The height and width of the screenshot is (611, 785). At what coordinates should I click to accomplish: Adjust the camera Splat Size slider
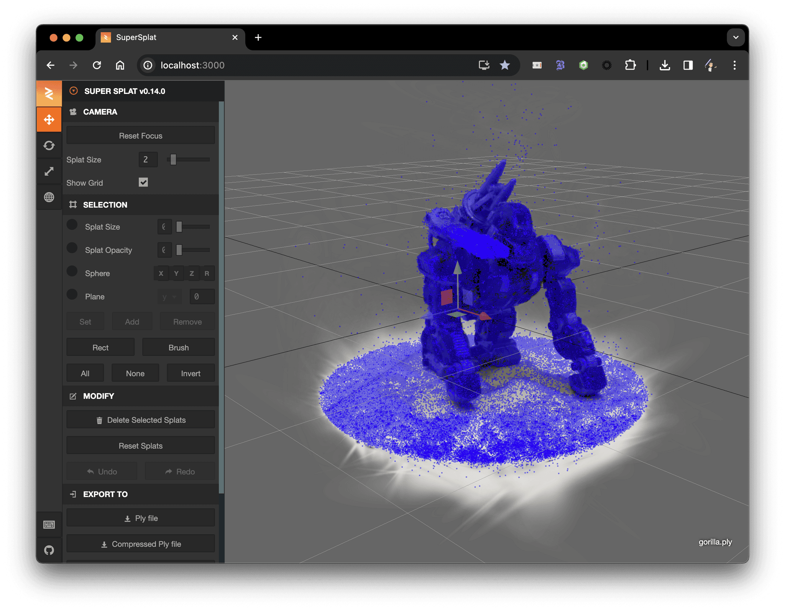[x=189, y=160]
